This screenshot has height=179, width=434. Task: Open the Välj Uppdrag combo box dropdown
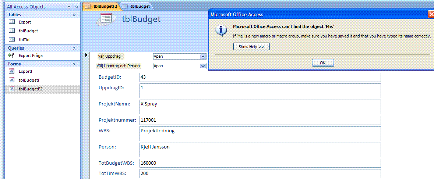coord(204,57)
